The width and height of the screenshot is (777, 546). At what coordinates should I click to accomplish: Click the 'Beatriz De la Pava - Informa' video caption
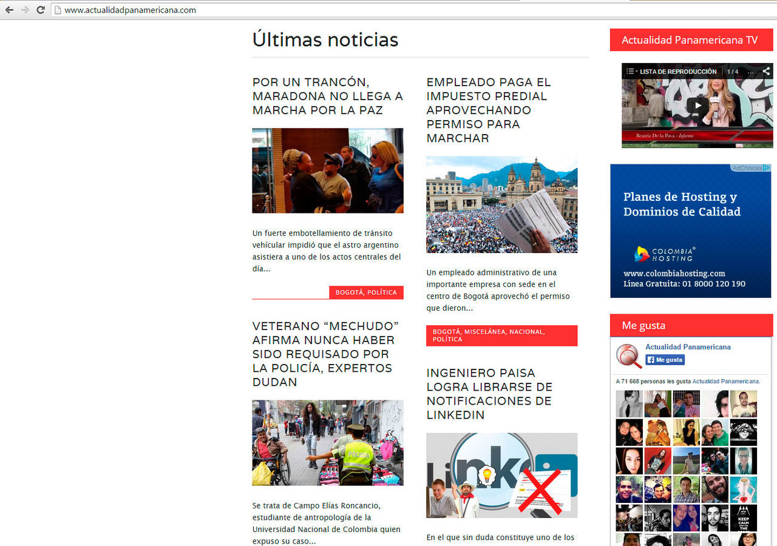pyautogui.click(x=665, y=136)
